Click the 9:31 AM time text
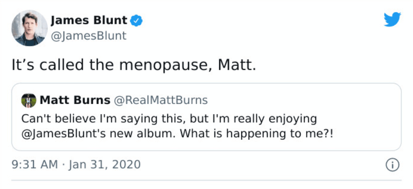Viewport: 413px width, 189px height. (35, 165)
